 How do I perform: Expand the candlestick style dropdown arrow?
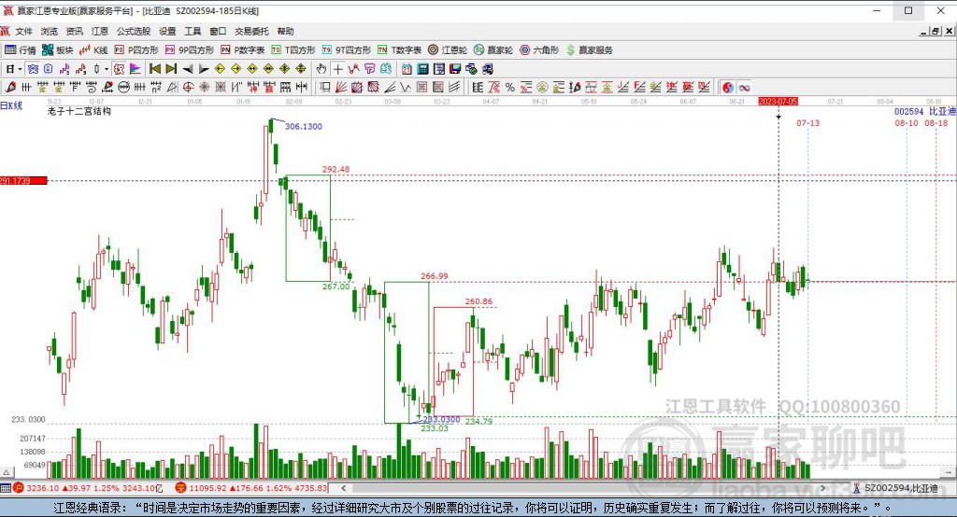(107, 69)
